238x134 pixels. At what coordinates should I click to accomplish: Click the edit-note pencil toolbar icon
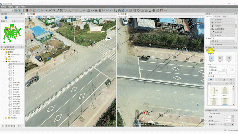[158, 10]
